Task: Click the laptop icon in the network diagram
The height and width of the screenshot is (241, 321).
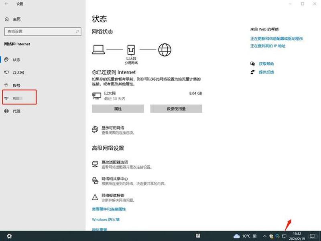Action: (x=98, y=49)
